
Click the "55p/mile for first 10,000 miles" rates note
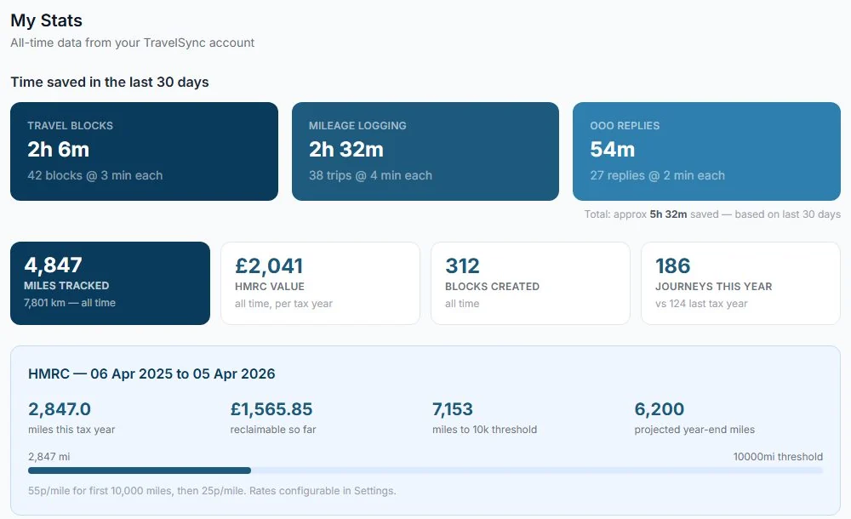point(212,491)
